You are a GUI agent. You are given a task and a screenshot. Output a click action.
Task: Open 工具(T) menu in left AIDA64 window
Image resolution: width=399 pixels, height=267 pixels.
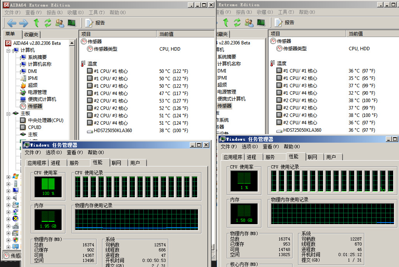pyautogui.click(x=97, y=12)
